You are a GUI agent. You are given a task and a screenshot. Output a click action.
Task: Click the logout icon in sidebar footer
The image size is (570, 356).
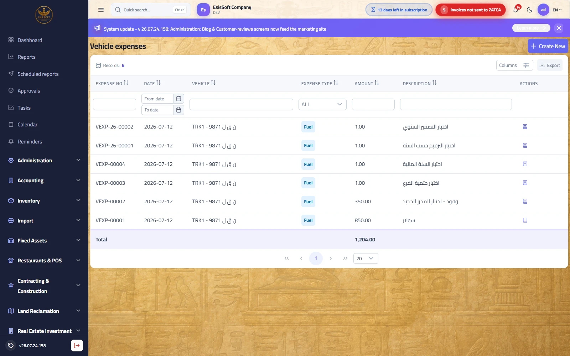coord(77,345)
